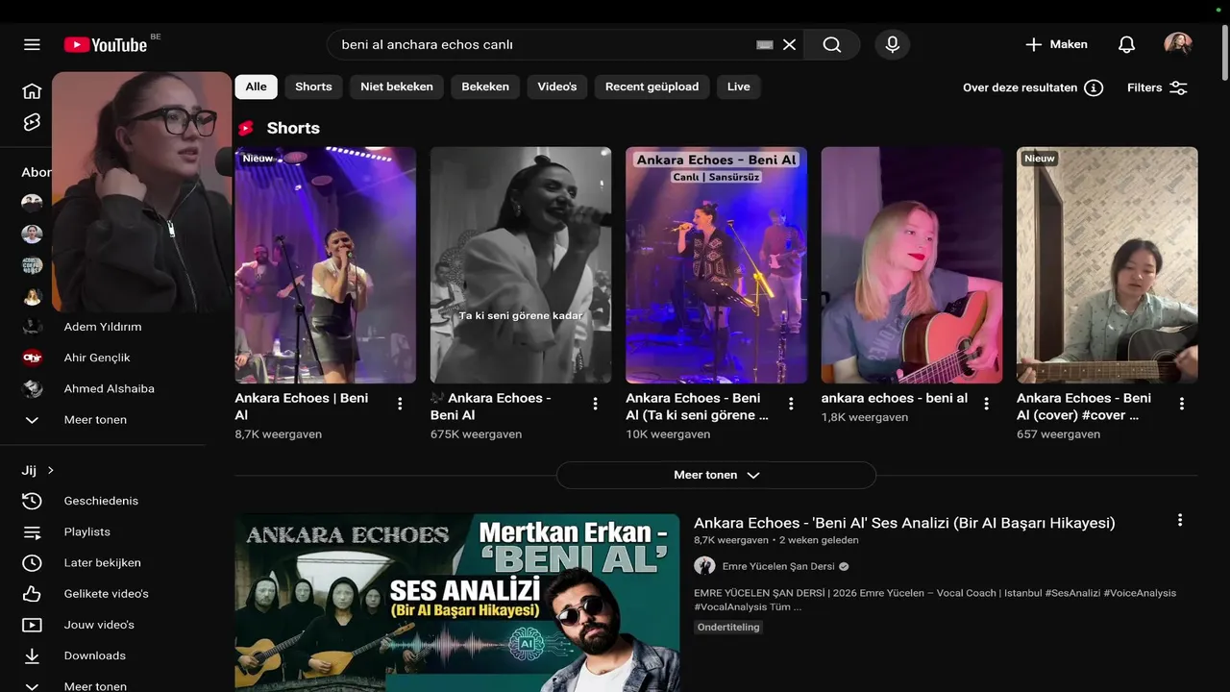Select the Alle filter chip

(256, 86)
